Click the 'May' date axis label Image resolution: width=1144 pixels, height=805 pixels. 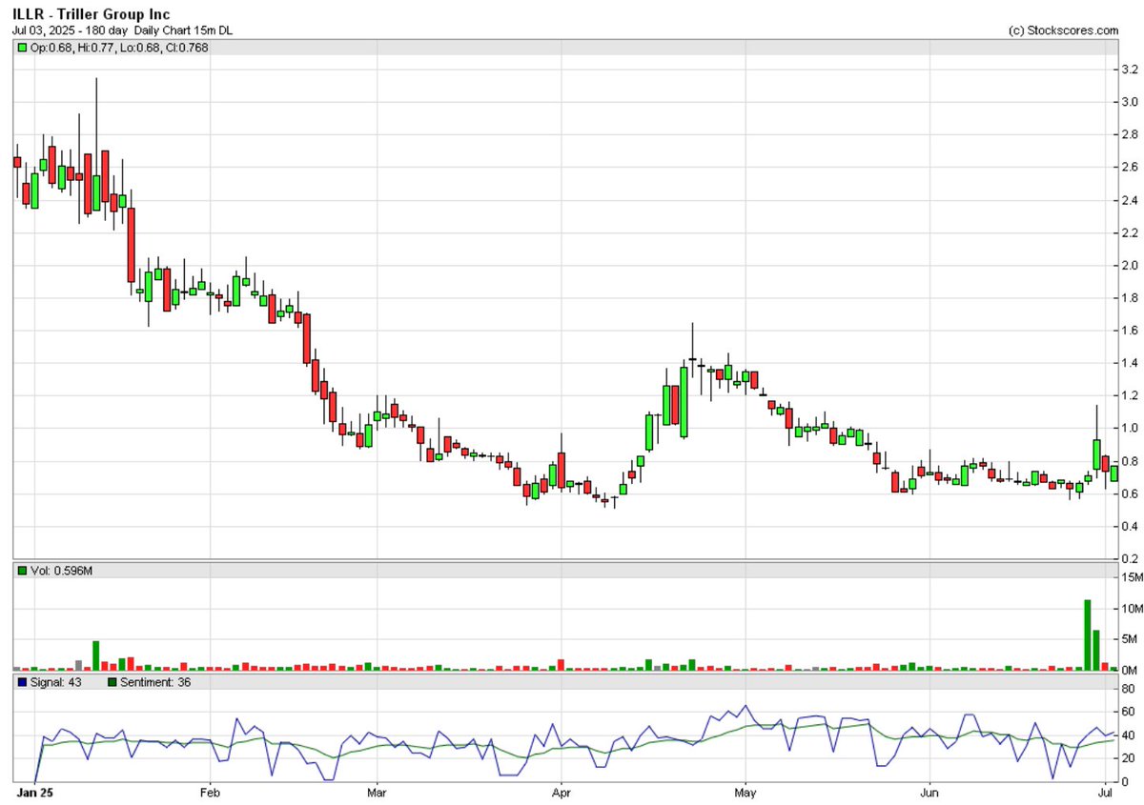746,792
